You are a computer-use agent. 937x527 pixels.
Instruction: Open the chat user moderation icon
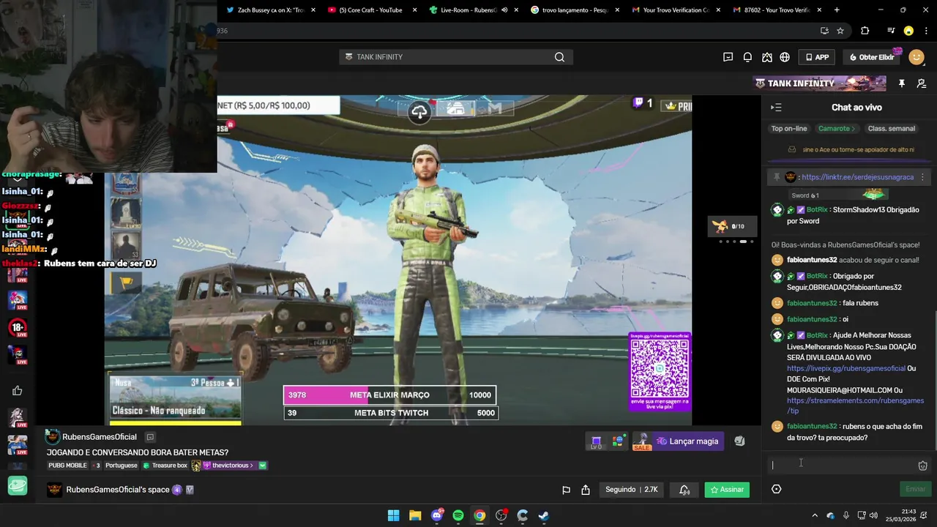(x=922, y=83)
